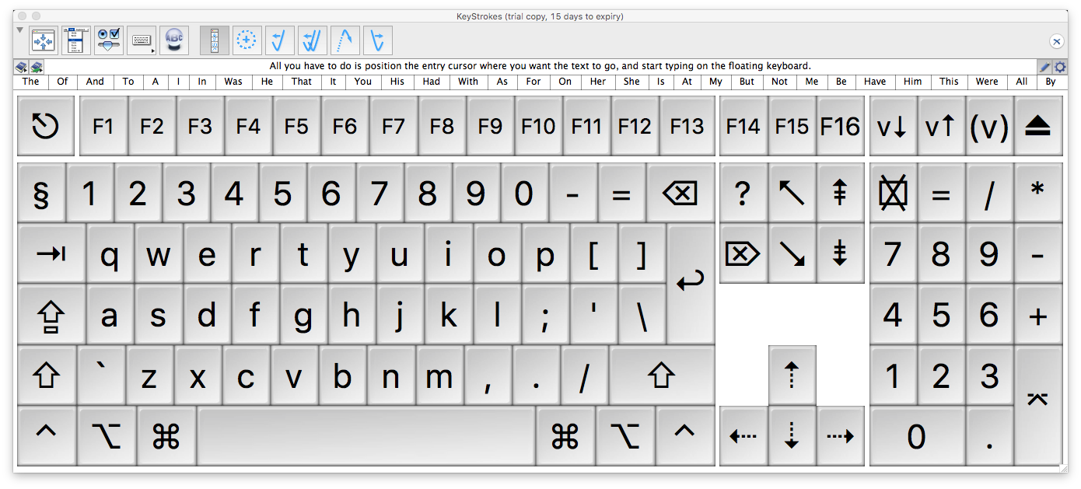Activate the panel strip icon in toolbar
Viewport: 1081px width, 489px height.
click(x=215, y=40)
